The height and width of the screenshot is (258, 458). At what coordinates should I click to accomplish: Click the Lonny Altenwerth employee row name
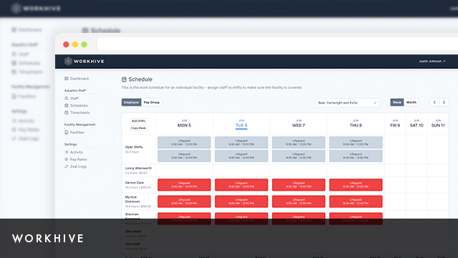(138, 168)
